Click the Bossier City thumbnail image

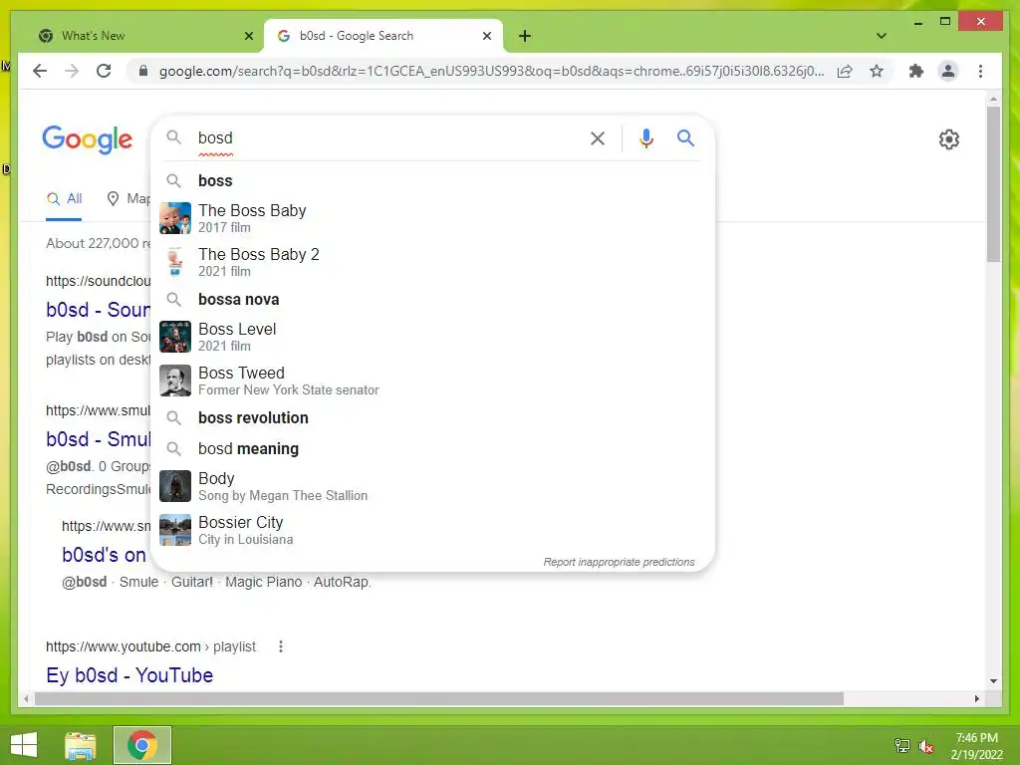(175, 530)
